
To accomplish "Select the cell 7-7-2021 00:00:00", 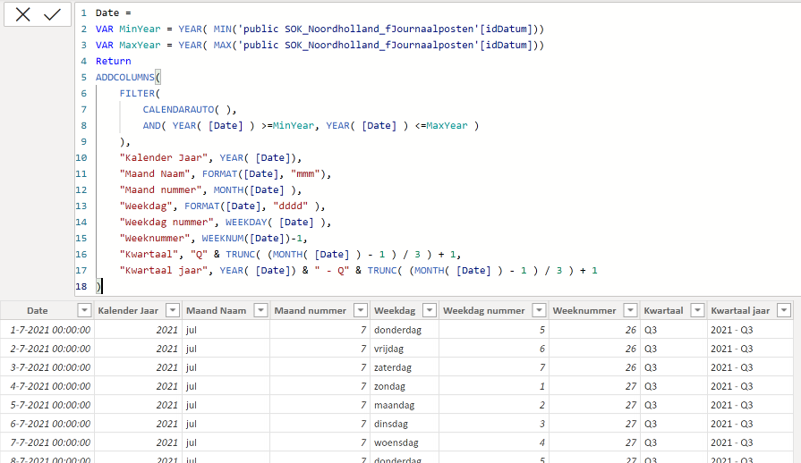I will (x=47, y=442).
